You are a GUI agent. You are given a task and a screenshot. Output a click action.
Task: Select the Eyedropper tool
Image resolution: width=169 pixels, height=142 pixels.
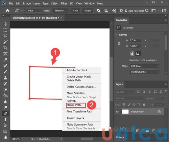point(5,59)
